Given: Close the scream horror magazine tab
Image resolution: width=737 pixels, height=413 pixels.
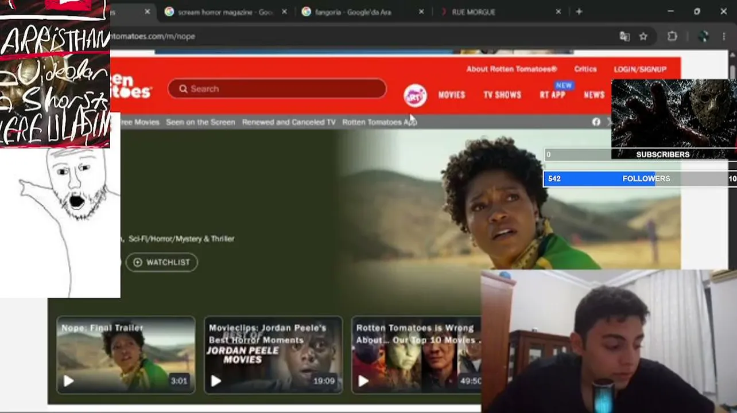Looking at the screenshot, I should (x=284, y=11).
